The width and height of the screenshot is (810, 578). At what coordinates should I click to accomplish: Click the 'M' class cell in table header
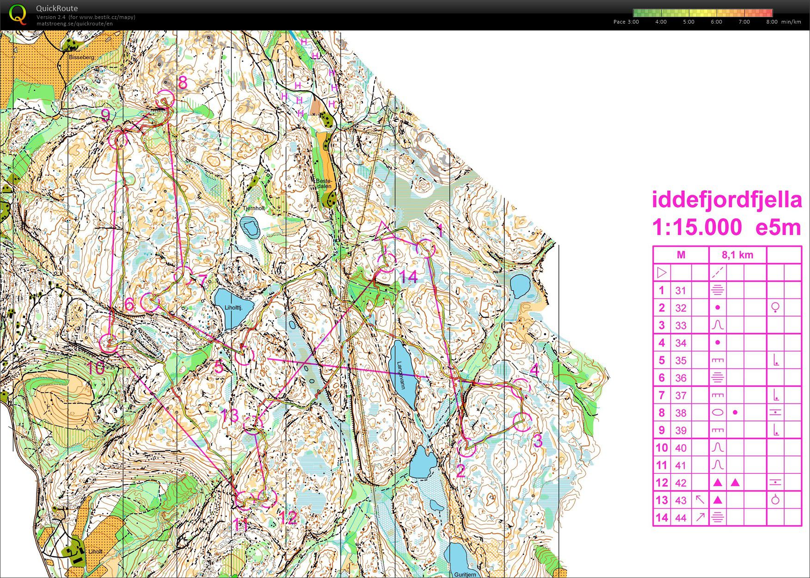click(681, 255)
